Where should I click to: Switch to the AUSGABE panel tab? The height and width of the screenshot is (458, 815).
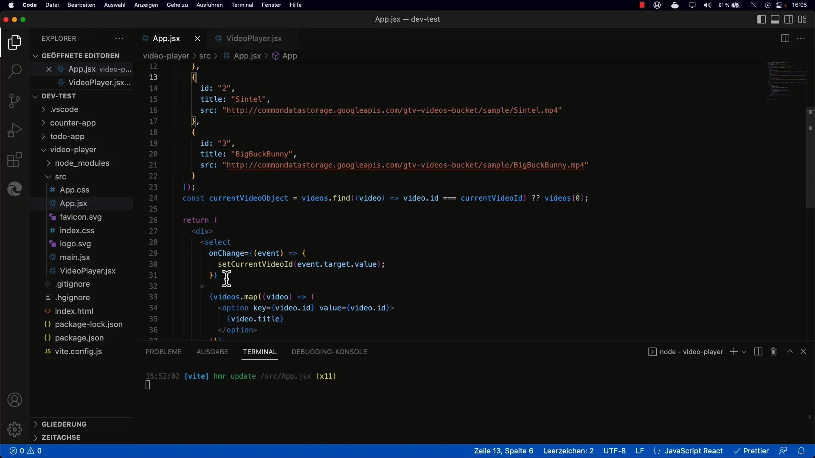click(x=212, y=352)
